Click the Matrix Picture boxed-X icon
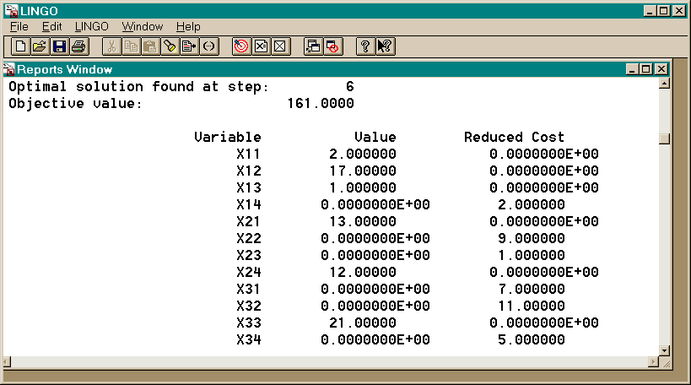 tap(280, 46)
